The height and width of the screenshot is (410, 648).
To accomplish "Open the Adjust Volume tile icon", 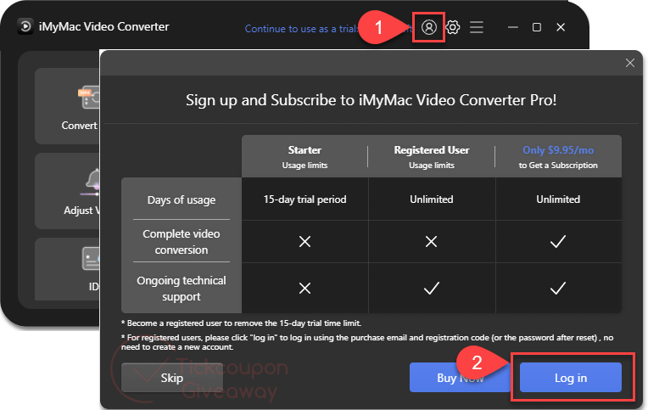I will 92,182.
